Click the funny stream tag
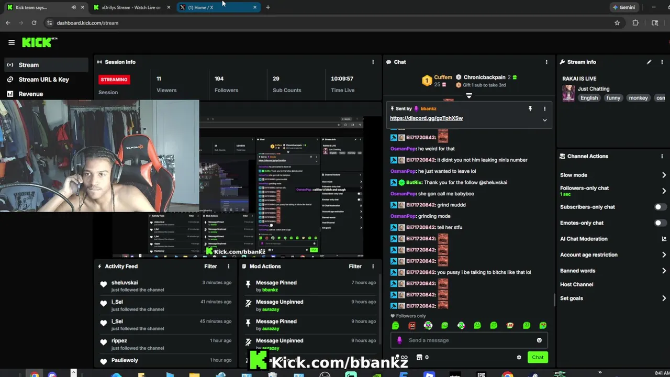The image size is (670, 377). [613, 98]
